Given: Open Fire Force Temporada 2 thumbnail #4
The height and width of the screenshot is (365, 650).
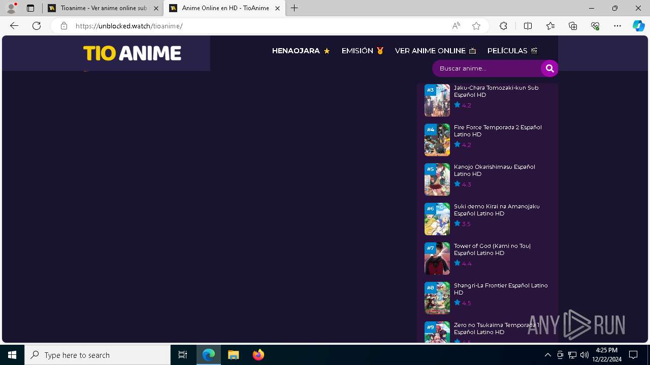Looking at the screenshot, I should click(x=437, y=140).
